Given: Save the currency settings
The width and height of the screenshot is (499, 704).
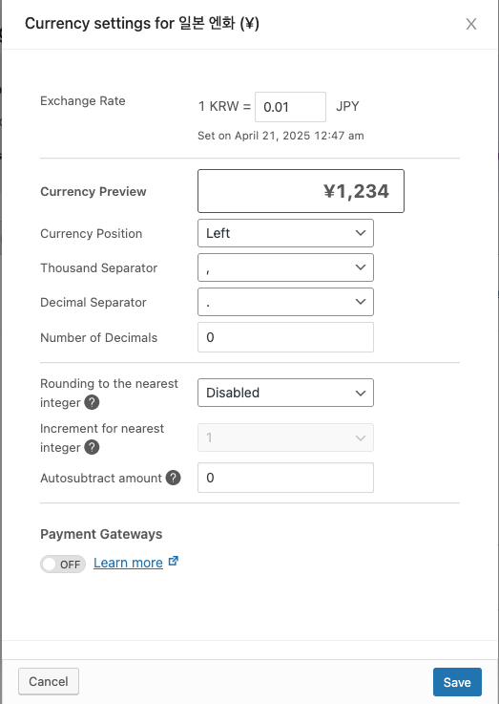Looking at the screenshot, I should click(457, 682).
